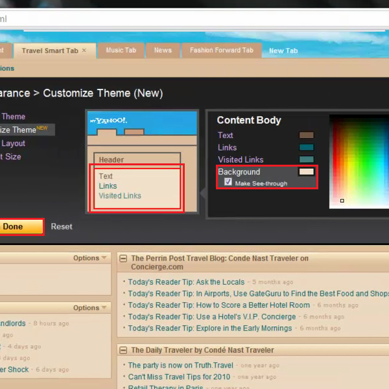Open Explore in the Early Mornings tip

pyautogui.click(x=210, y=328)
